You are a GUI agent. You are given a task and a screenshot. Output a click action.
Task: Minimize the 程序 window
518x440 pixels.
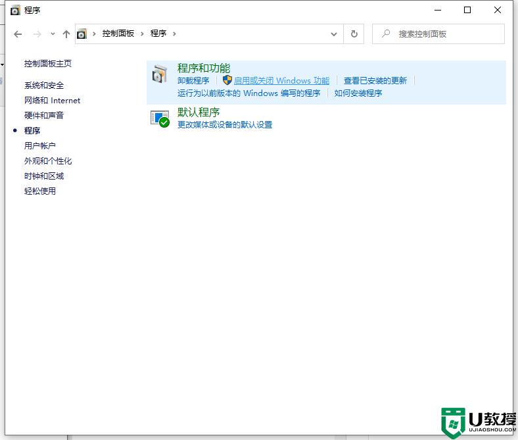pyautogui.click(x=438, y=11)
